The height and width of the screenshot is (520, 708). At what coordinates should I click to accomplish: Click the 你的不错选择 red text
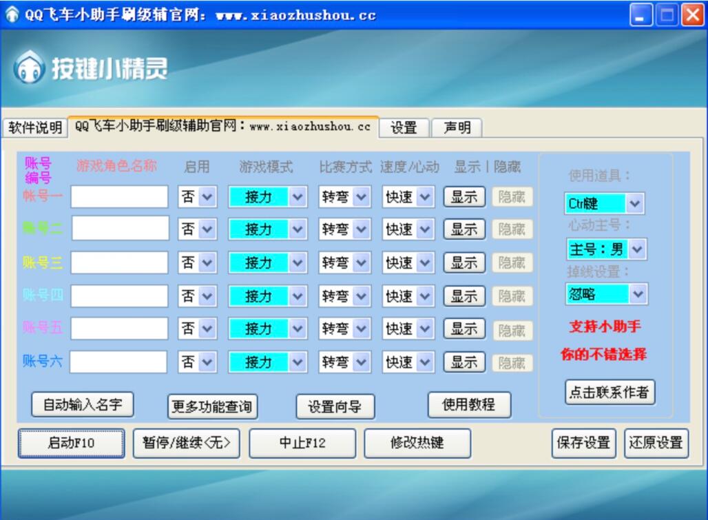pos(604,354)
